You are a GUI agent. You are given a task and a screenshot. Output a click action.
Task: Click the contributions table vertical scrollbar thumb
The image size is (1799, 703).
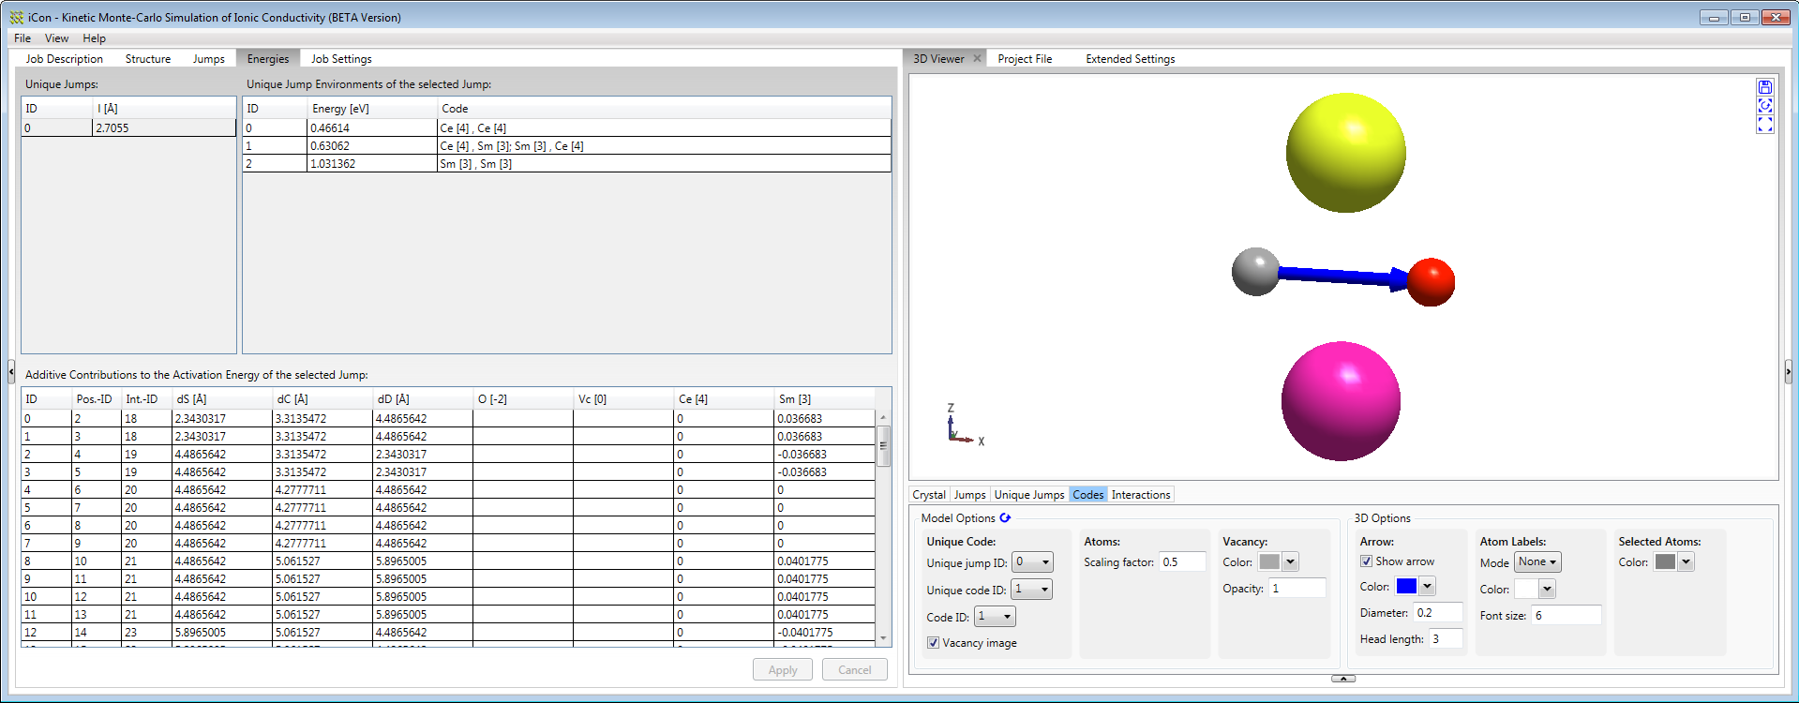(883, 446)
